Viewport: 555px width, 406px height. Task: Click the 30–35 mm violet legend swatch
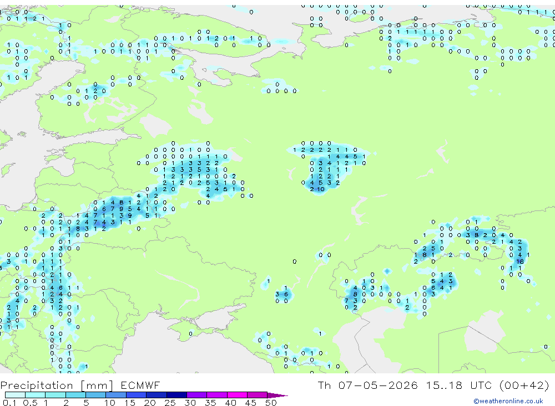tap(196, 395)
